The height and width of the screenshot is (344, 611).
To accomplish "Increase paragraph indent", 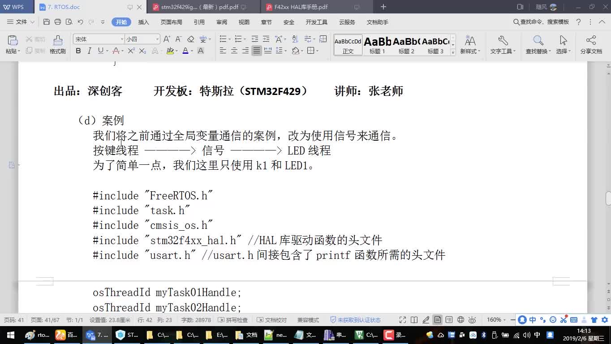I will [x=266, y=39].
